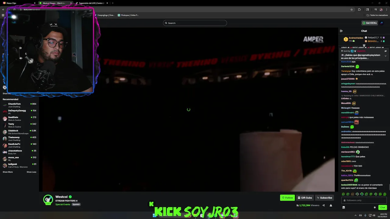Follow the Westcol channel
The image size is (390, 219).
coord(287,198)
